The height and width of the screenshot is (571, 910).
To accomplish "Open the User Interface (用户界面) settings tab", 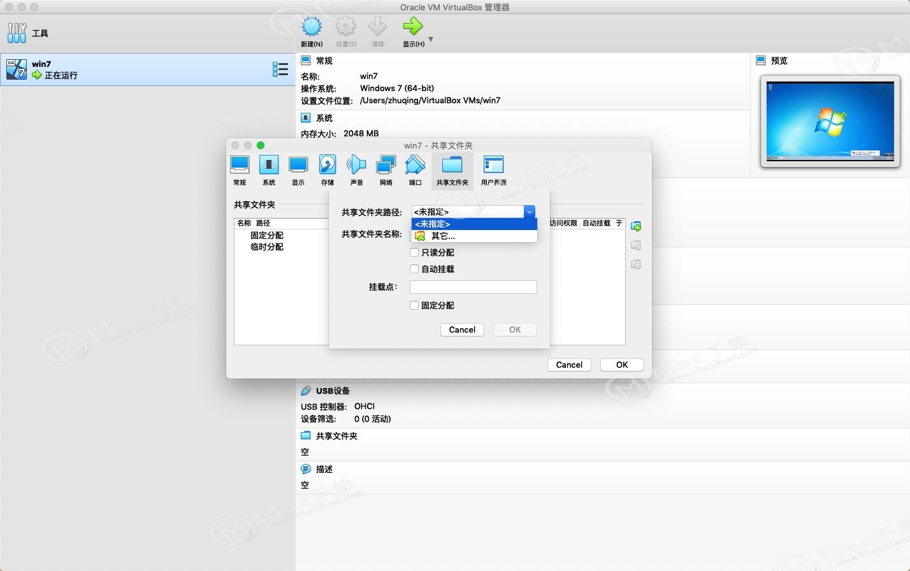I will pos(494,170).
